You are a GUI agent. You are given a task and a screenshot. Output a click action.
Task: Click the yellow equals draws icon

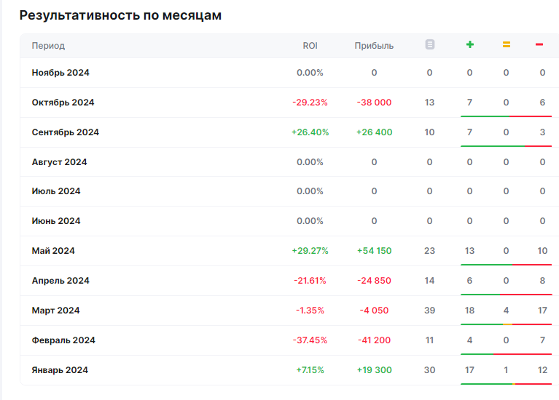click(x=506, y=45)
